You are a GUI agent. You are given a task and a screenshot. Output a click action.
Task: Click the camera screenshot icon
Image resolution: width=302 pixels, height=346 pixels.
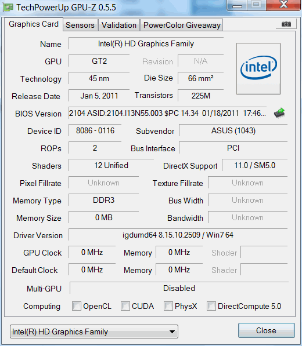286,24
